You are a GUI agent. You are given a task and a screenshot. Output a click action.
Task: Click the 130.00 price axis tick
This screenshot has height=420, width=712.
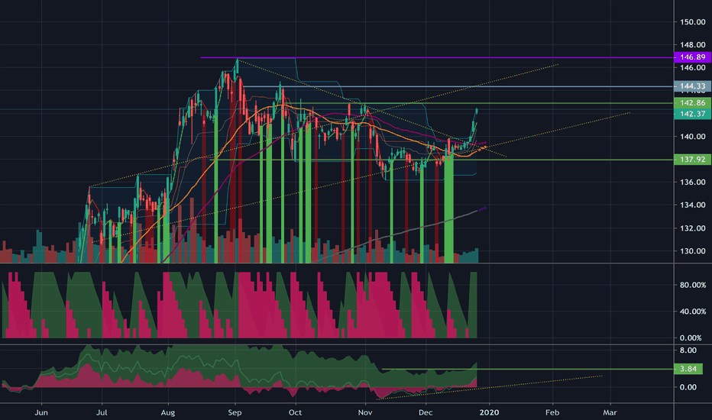[692, 251]
